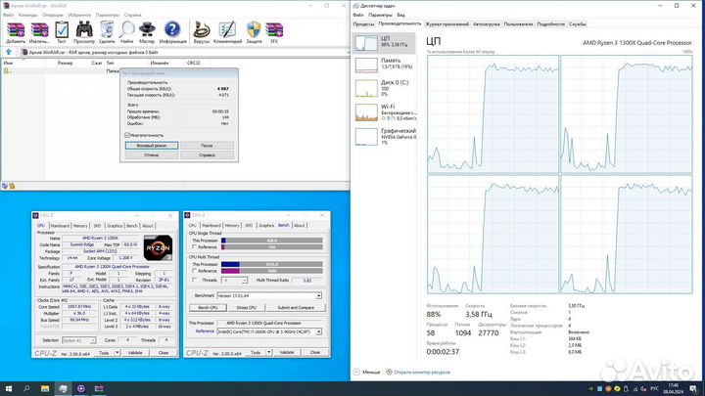Open the Команды menu in WinRAR

[27, 15]
